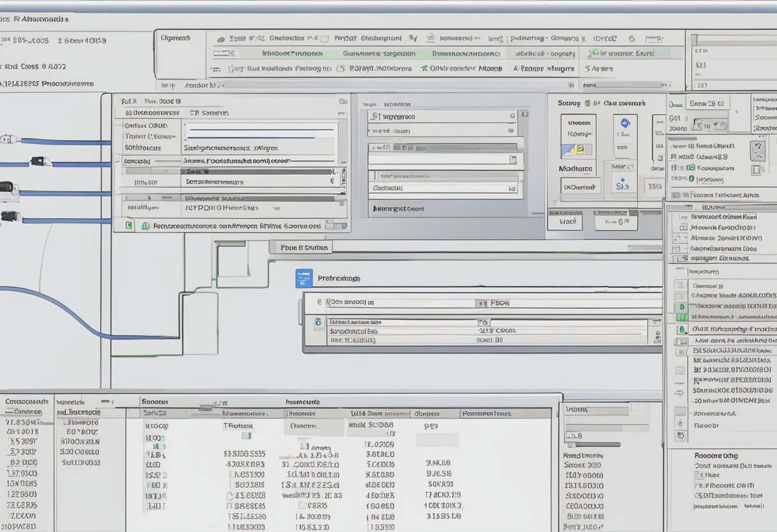Click the blue circle icon in Sotaig panel

click(x=624, y=123)
